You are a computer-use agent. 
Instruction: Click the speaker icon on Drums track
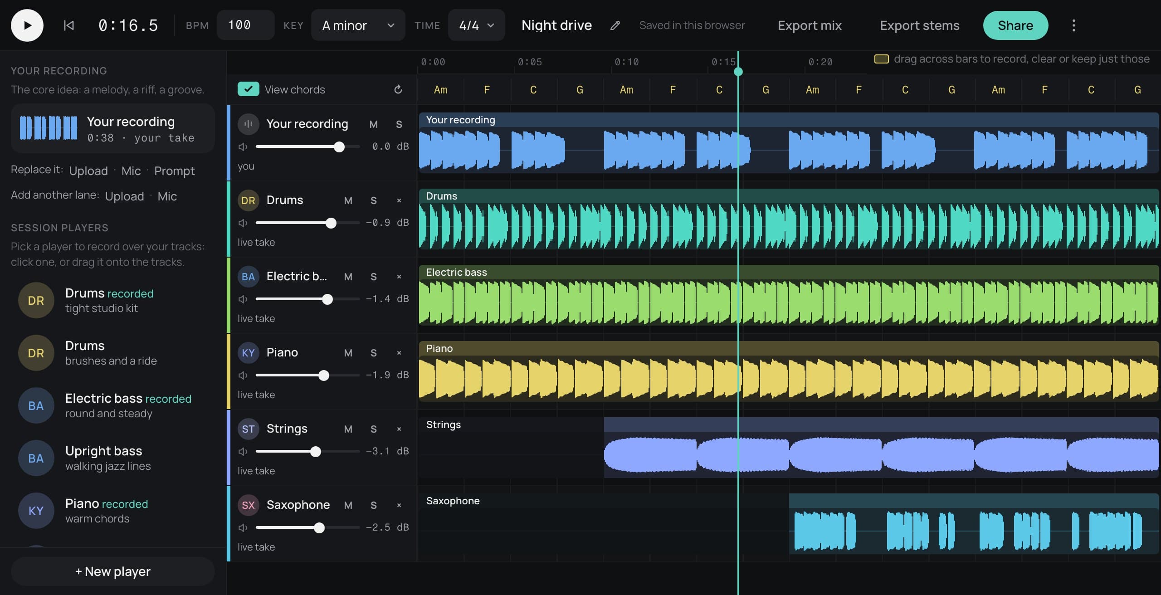pos(243,223)
